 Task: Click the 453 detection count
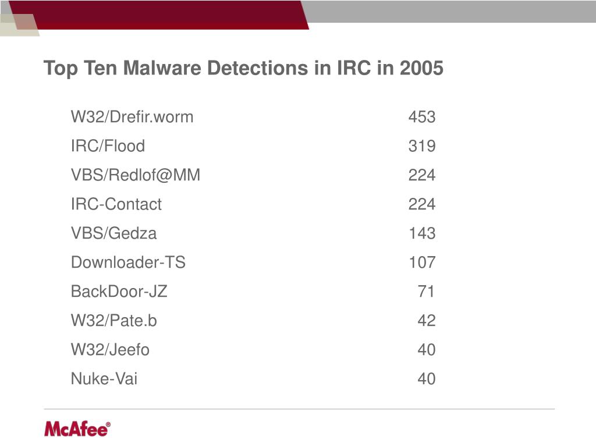tap(422, 116)
